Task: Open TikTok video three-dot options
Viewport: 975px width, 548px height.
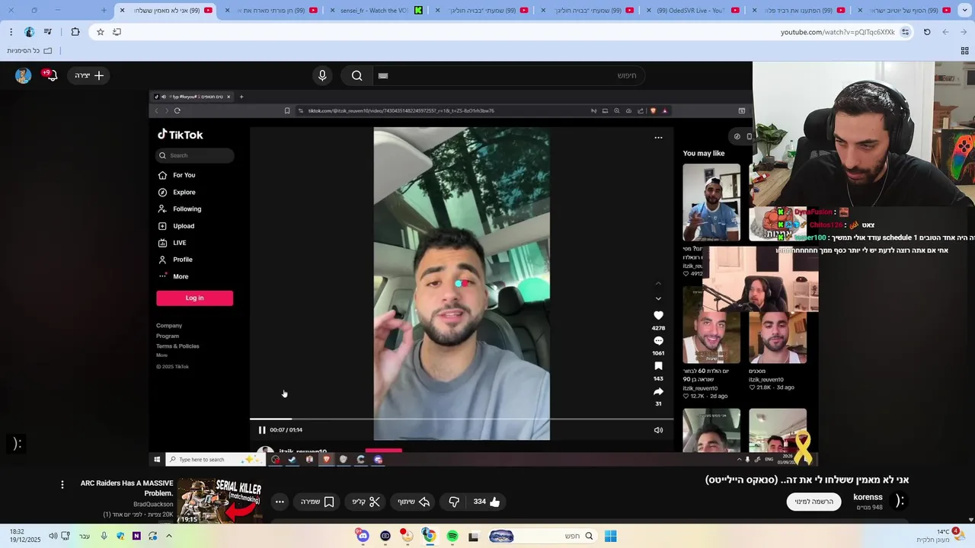Action: pyautogui.click(x=658, y=138)
